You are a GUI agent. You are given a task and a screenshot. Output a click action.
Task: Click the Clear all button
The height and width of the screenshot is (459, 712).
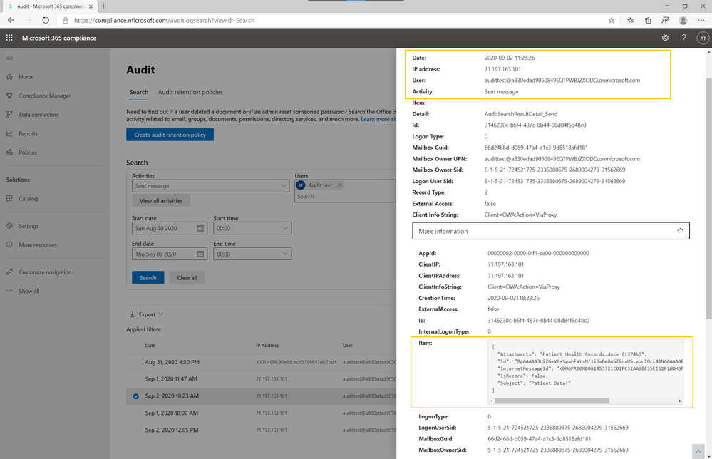187,278
